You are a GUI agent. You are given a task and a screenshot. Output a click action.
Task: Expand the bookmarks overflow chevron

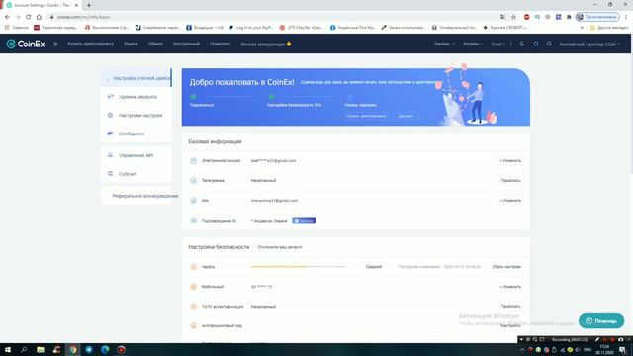582,28
